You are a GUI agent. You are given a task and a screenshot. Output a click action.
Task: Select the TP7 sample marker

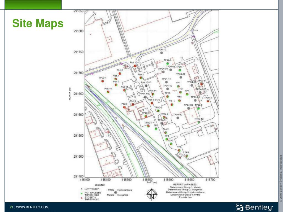(x=171, y=144)
